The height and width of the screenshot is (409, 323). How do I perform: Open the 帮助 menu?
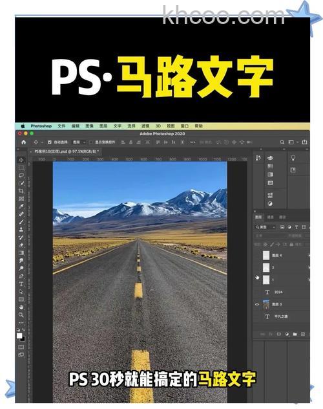[x=198, y=126]
